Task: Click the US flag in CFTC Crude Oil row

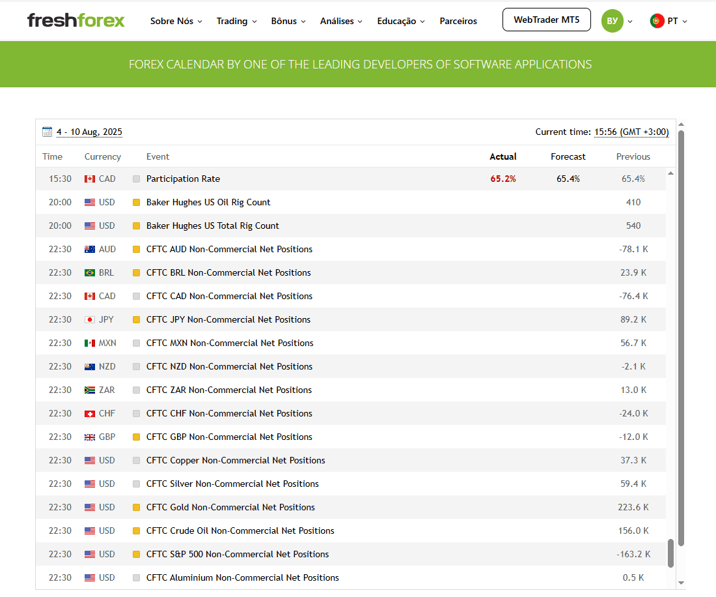Action: point(90,531)
